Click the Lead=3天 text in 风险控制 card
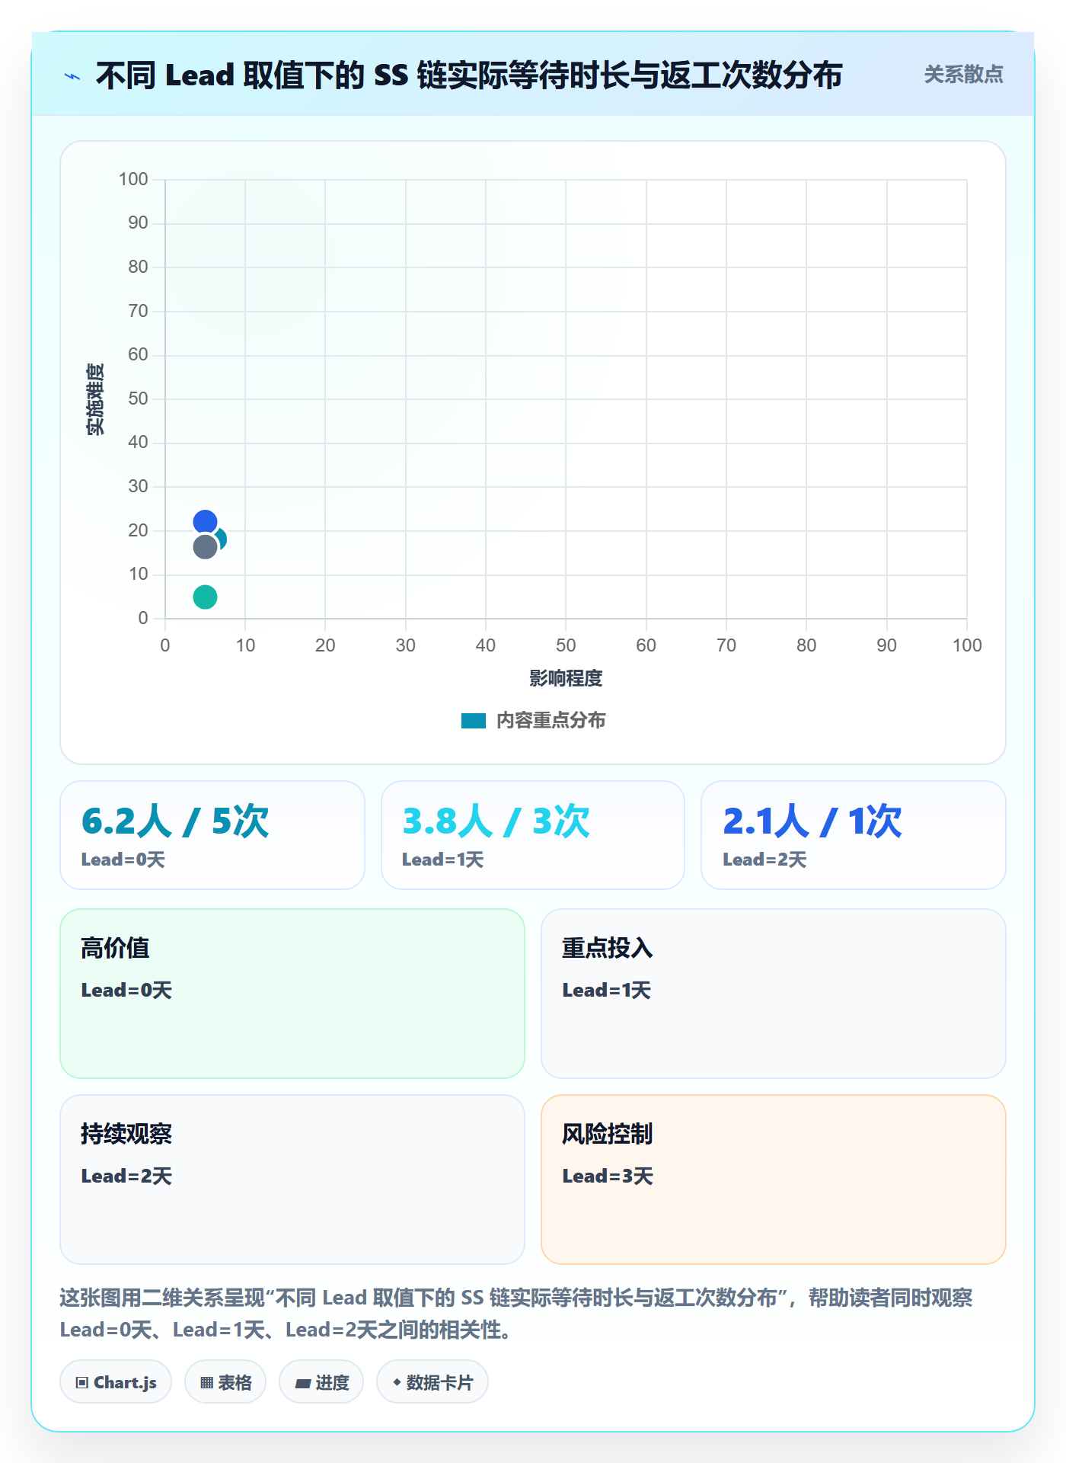The height and width of the screenshot is (1463, 1066). [608, 1176]
